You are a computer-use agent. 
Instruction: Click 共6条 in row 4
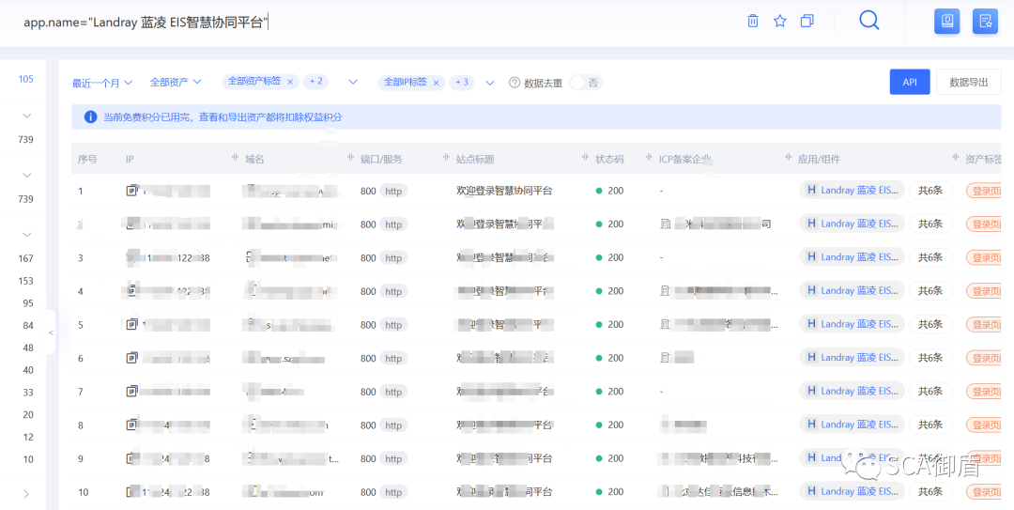pyautogui.click(x=930, y=290)
